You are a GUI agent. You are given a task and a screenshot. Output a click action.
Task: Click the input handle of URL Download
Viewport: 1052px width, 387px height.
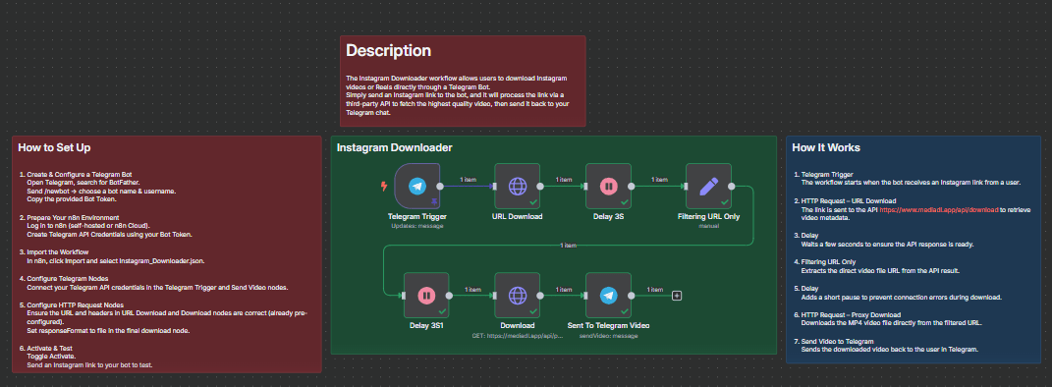tap(495, 187)
